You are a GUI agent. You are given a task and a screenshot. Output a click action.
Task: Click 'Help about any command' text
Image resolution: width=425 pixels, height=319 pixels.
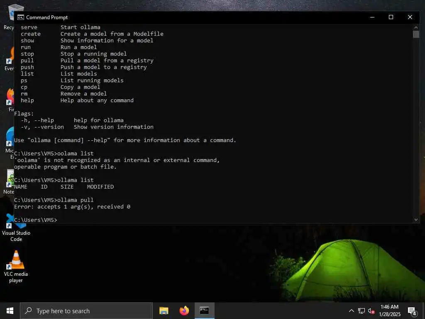point(97,101)
